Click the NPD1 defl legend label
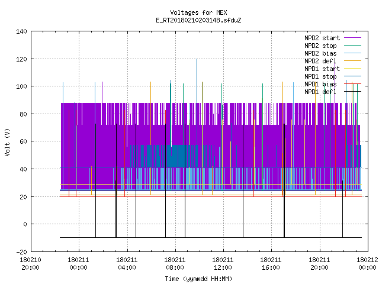Screen dimensions: 379x284 coord(320,92)
